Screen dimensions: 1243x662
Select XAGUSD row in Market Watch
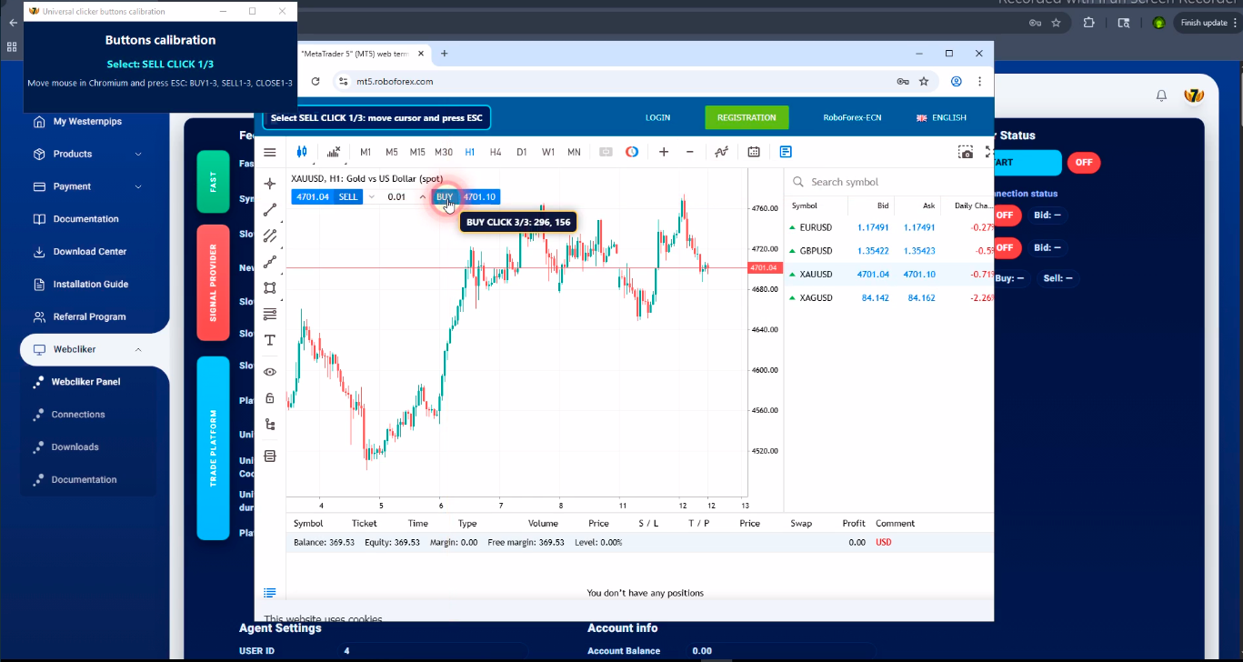click(x=889, y=298)
